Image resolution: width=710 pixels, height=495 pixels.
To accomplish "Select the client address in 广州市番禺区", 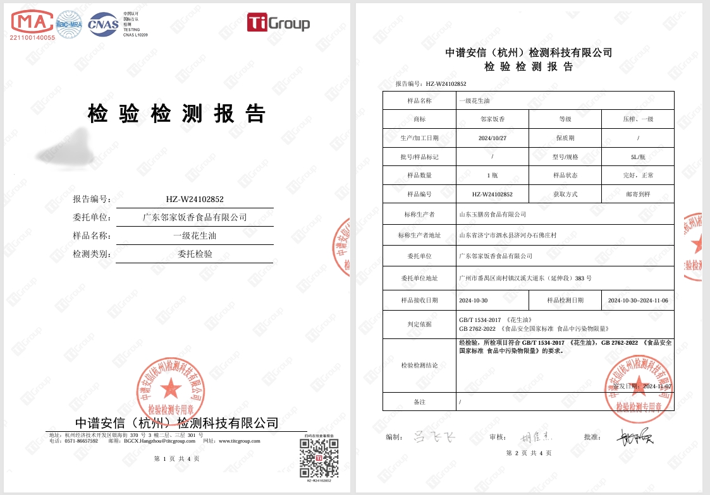I will (525, 278).
